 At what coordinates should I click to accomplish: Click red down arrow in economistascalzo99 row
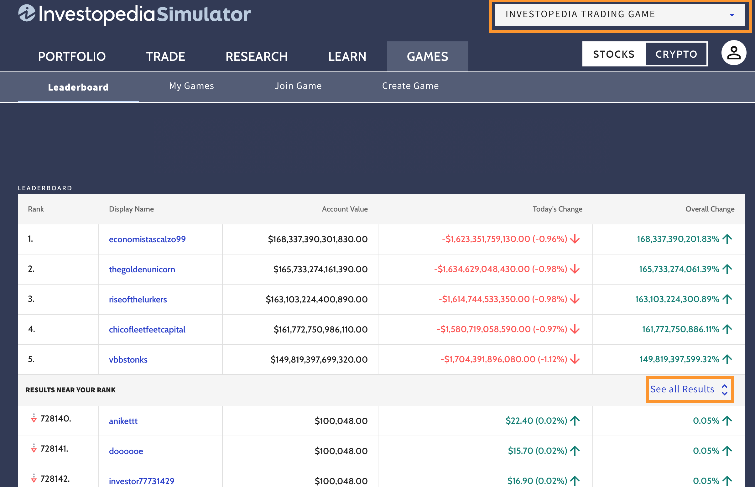coord(575,239)
